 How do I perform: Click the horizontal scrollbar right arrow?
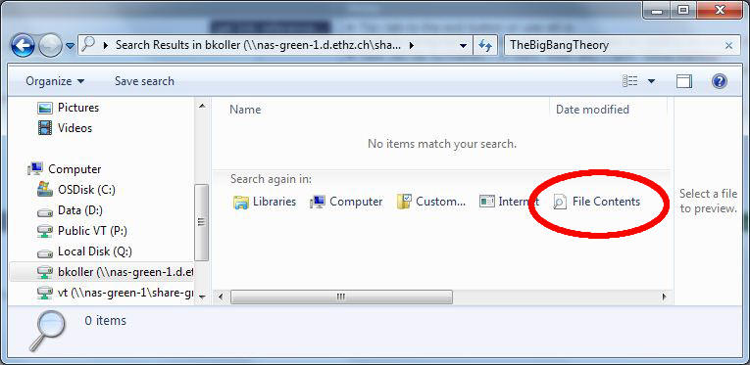(x=664, y=297)
